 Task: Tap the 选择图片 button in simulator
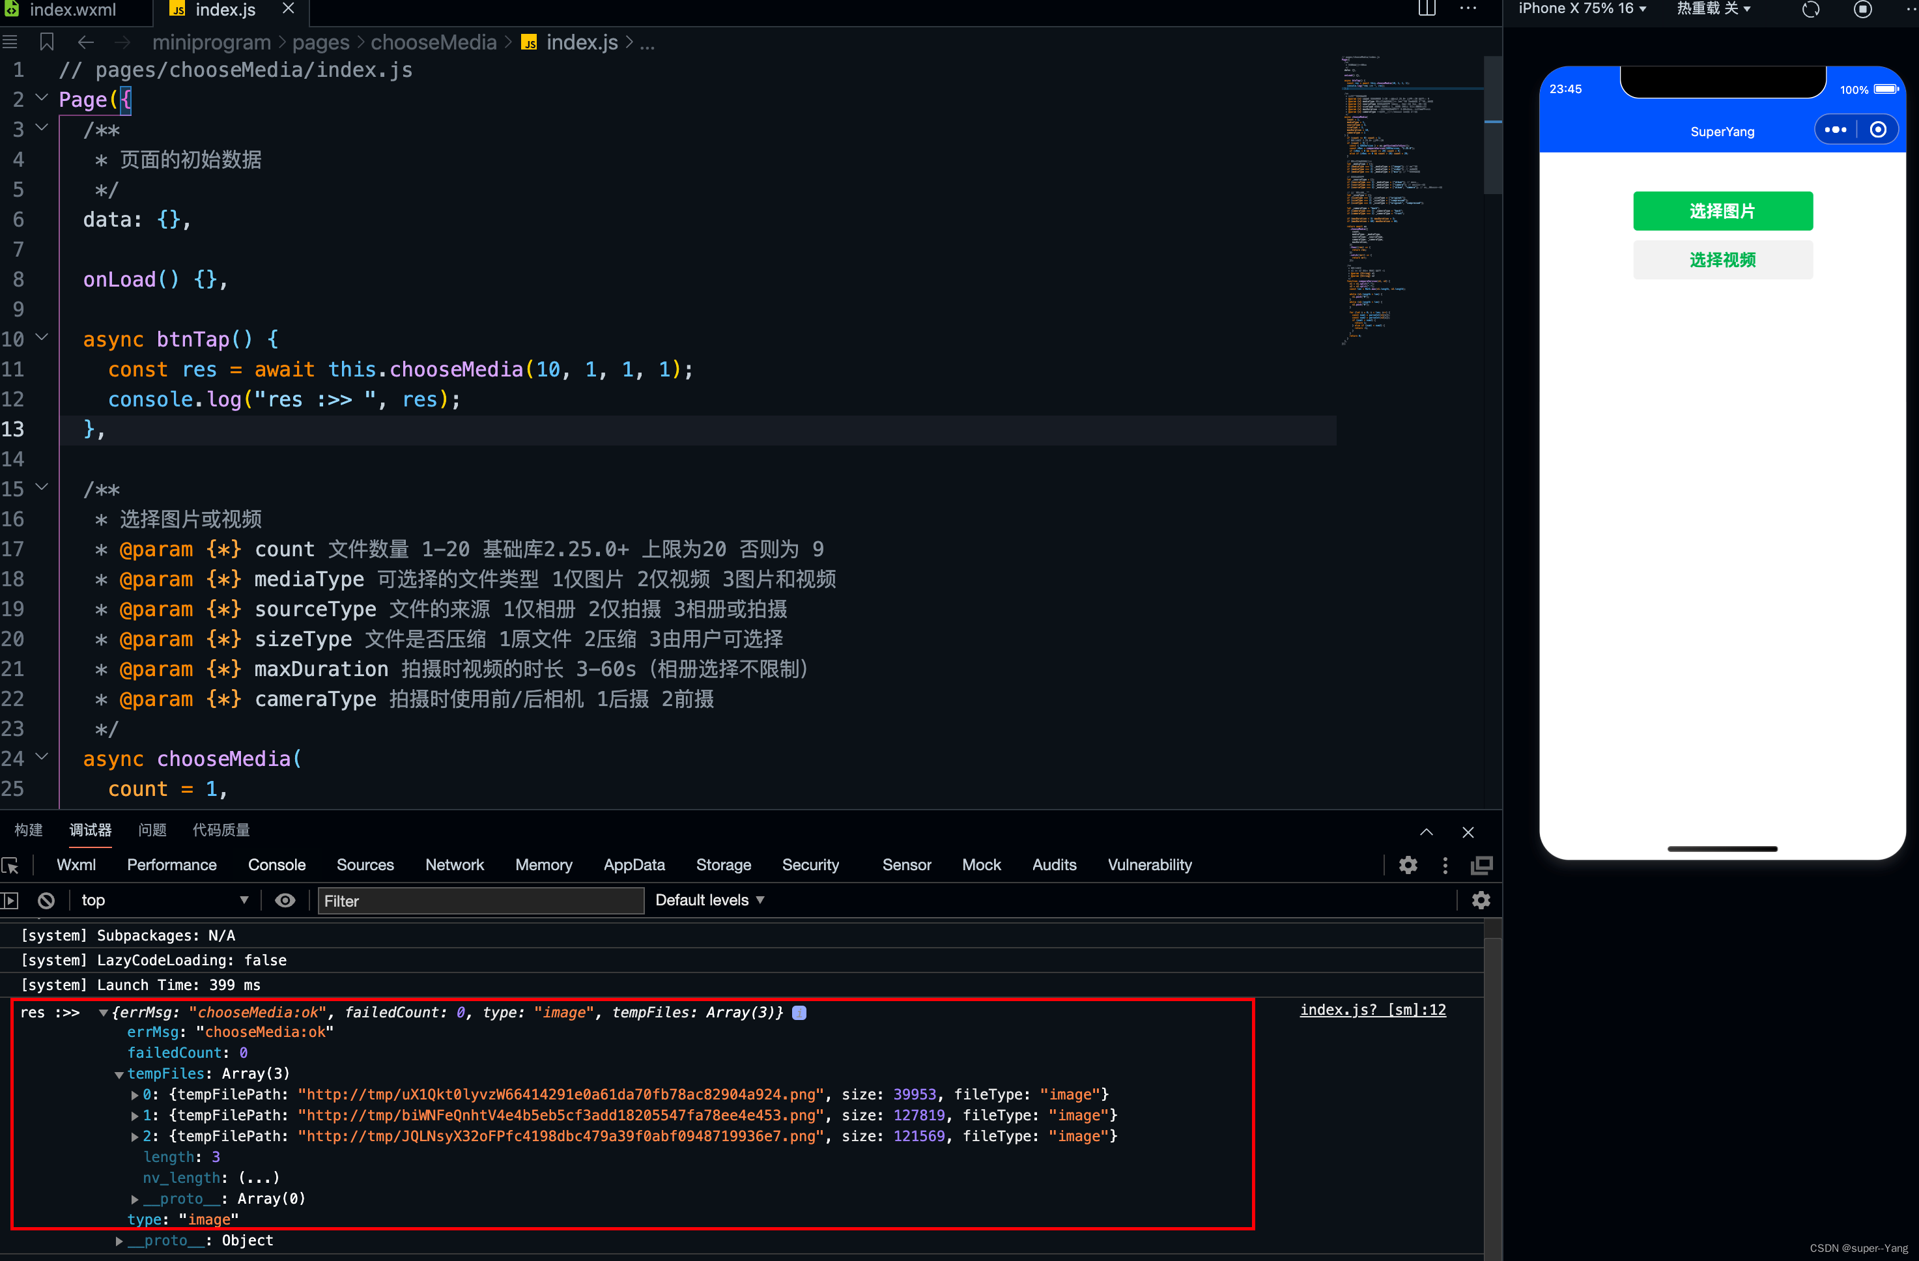[x=1722, y=211]
